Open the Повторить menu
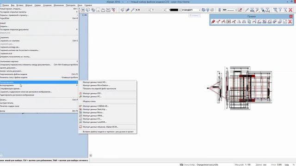 pos(71,5)
